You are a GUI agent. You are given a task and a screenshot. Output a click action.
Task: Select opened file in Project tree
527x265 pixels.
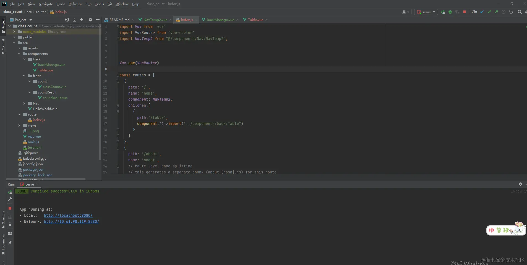(x=67, y=20)
